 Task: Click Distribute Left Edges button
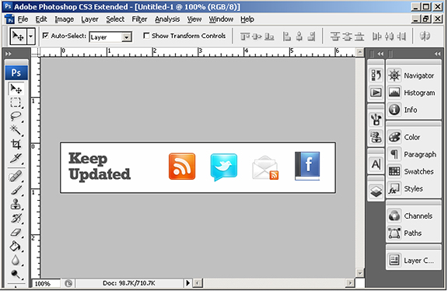(377, 37)
